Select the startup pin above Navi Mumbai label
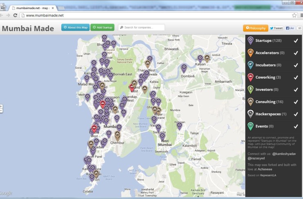 tap(162, 136)
